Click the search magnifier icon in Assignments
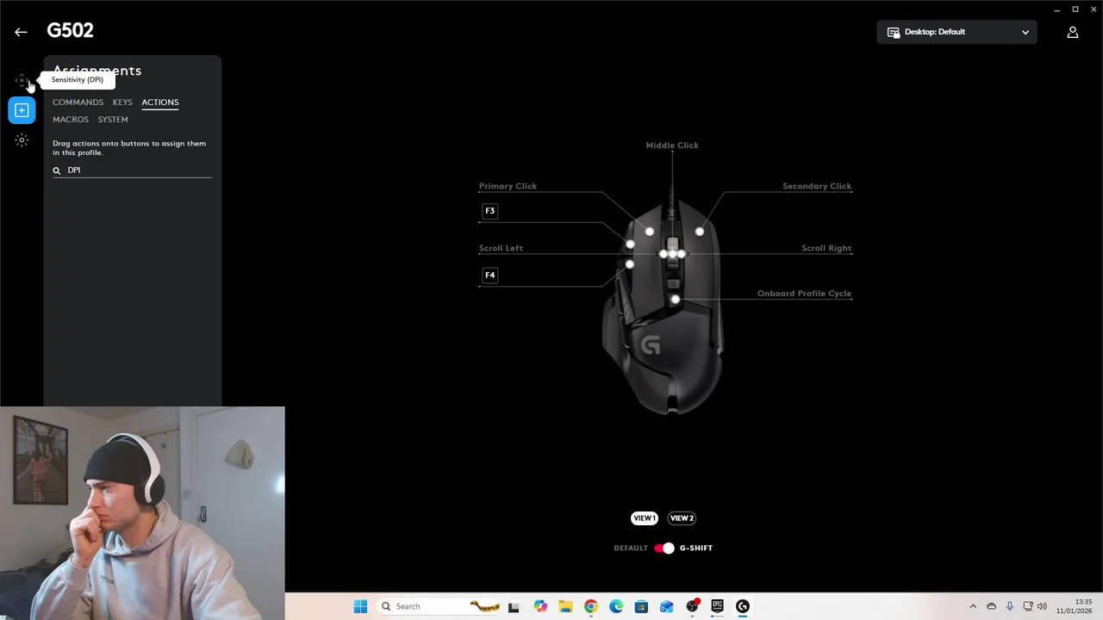Screen dimensions: 1103x620 [x=57, y=170]
